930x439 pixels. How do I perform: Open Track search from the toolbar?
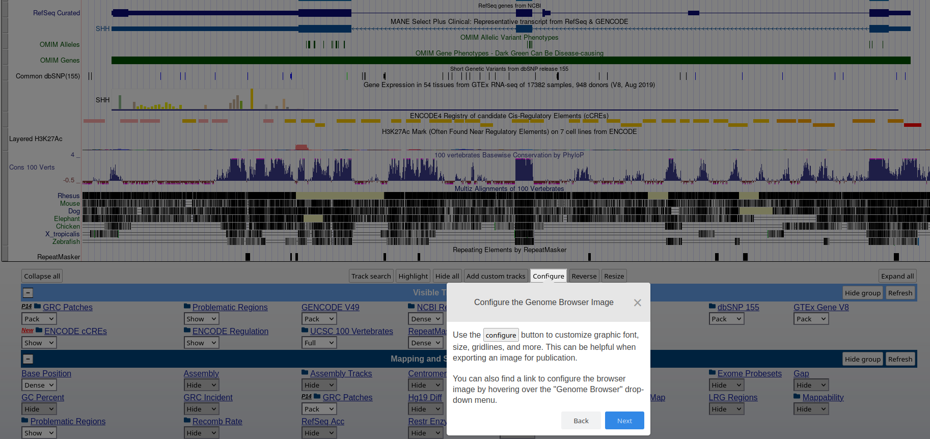371,276
